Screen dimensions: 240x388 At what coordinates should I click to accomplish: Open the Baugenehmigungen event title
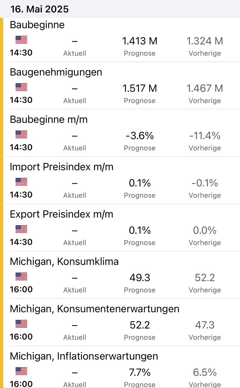pos(56,72)
